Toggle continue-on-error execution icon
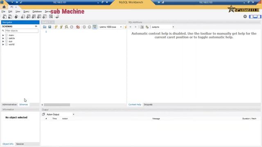 coord(78,27)
